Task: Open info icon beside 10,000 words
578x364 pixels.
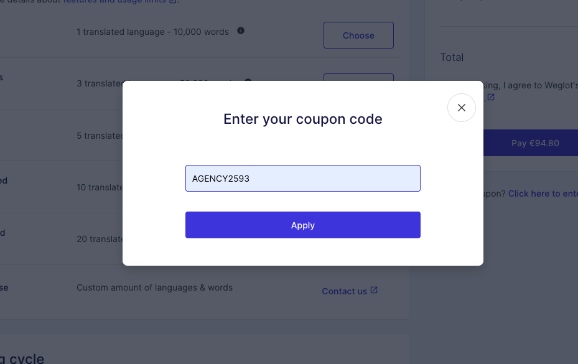Action: point(241,30)
